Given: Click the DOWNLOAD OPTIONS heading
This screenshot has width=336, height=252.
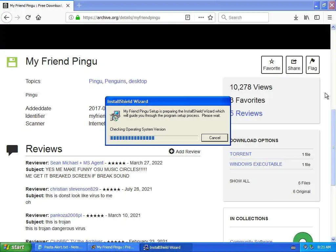Looking at the screenshot, I should pos(254,140).
